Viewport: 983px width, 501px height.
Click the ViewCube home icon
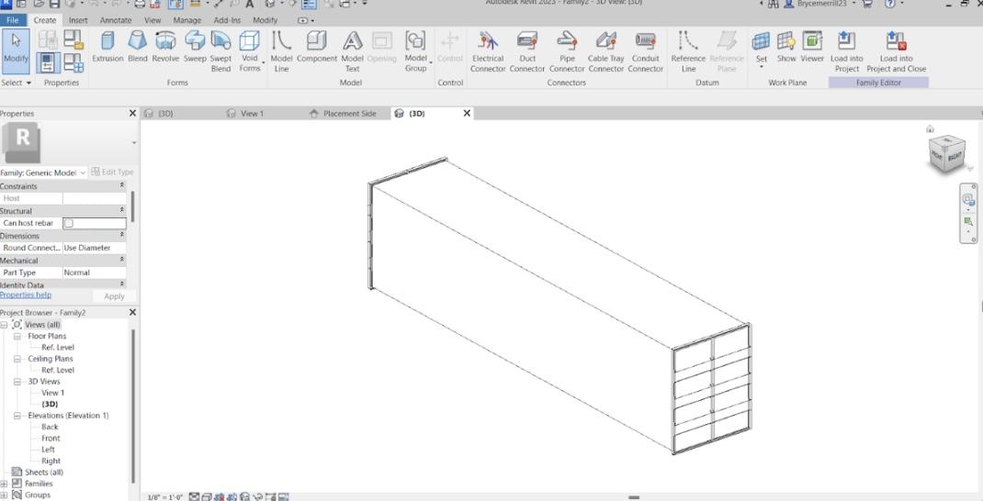coord(930,129)
